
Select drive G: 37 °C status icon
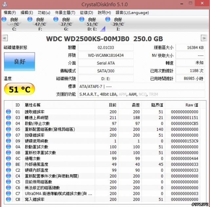pyautogui.click(x=56, y=19)
